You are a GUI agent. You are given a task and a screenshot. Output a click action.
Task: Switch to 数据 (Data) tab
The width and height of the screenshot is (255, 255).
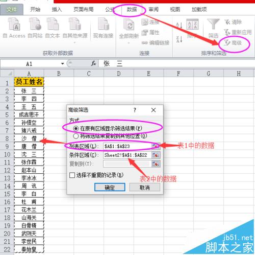point(132,9)
